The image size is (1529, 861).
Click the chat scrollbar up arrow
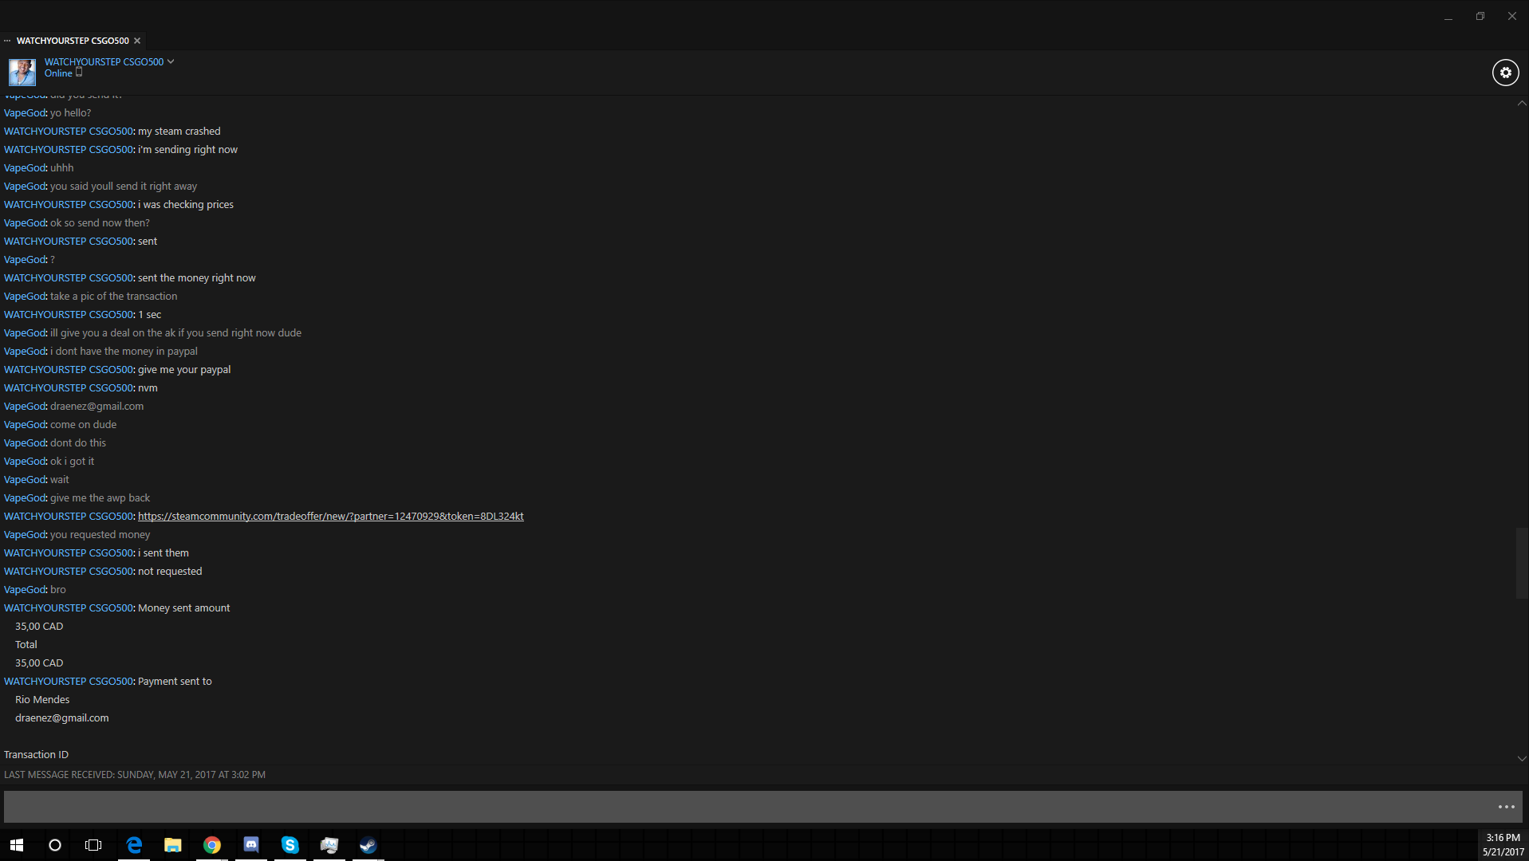coord(1522,104)
